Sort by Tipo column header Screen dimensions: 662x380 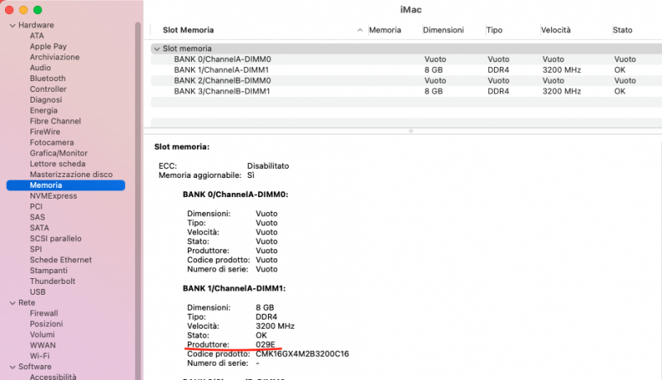pyautogui.click(x=494, y=30)
